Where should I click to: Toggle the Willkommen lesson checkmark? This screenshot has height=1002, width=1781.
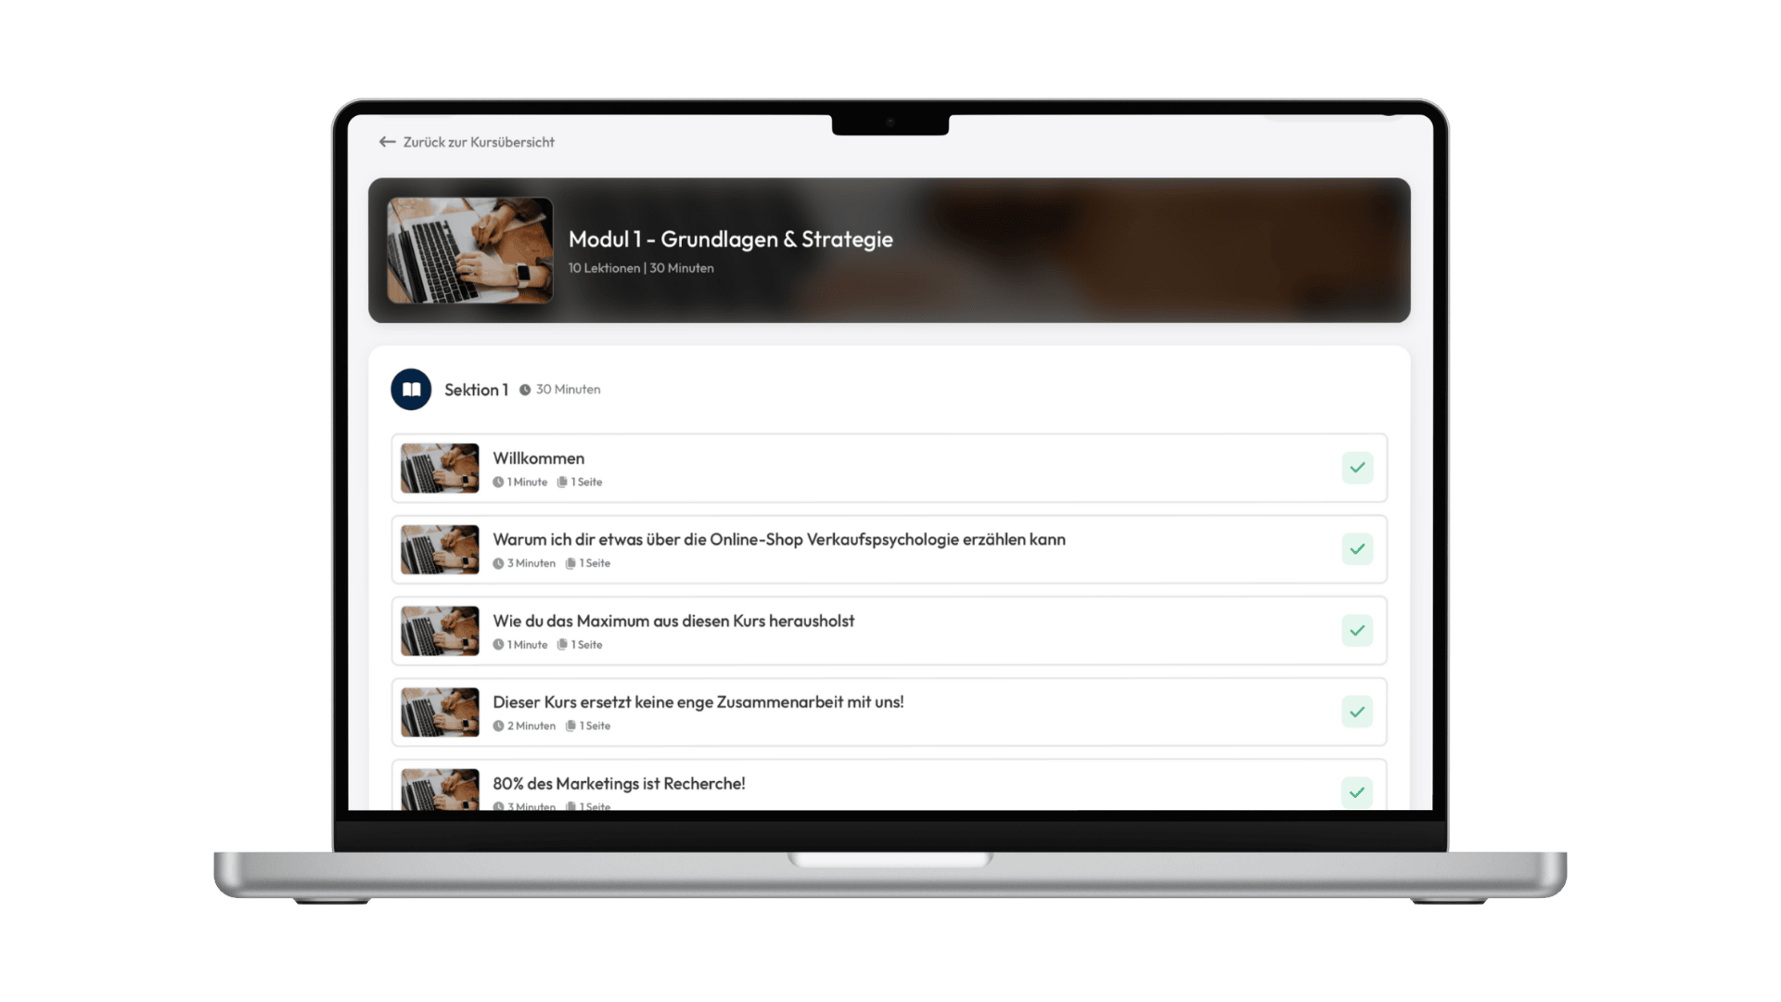point(1357,468)
